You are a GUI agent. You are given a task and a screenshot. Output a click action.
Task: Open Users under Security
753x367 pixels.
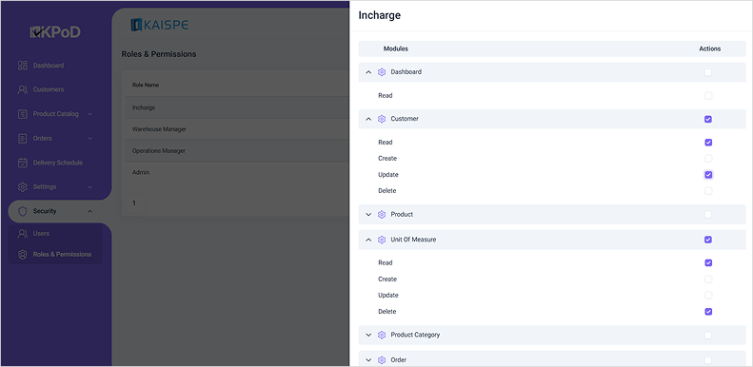coord(41,234)
